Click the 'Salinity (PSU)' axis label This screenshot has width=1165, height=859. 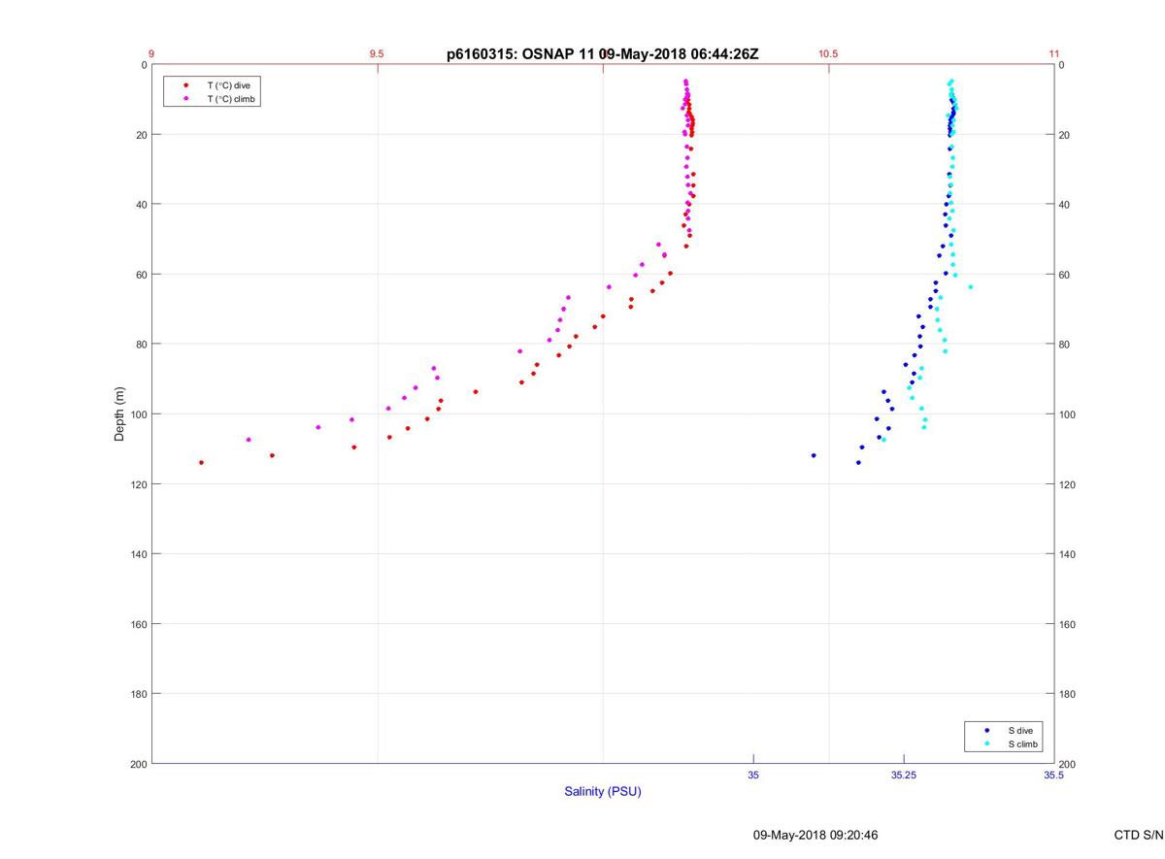coord(603,792)
